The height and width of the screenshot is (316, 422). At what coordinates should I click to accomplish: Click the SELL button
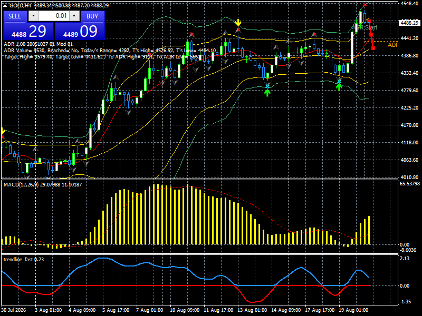point(15,16)
